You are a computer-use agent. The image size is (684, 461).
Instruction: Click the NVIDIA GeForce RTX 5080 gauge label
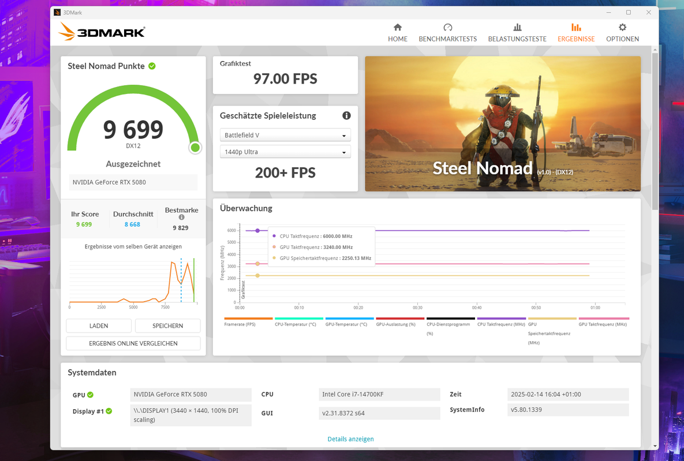[133, 182]
